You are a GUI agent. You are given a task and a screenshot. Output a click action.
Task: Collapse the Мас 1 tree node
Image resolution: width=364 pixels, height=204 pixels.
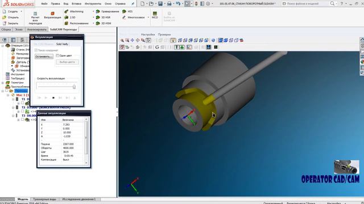pyautogui.click(x=8, y=95)
